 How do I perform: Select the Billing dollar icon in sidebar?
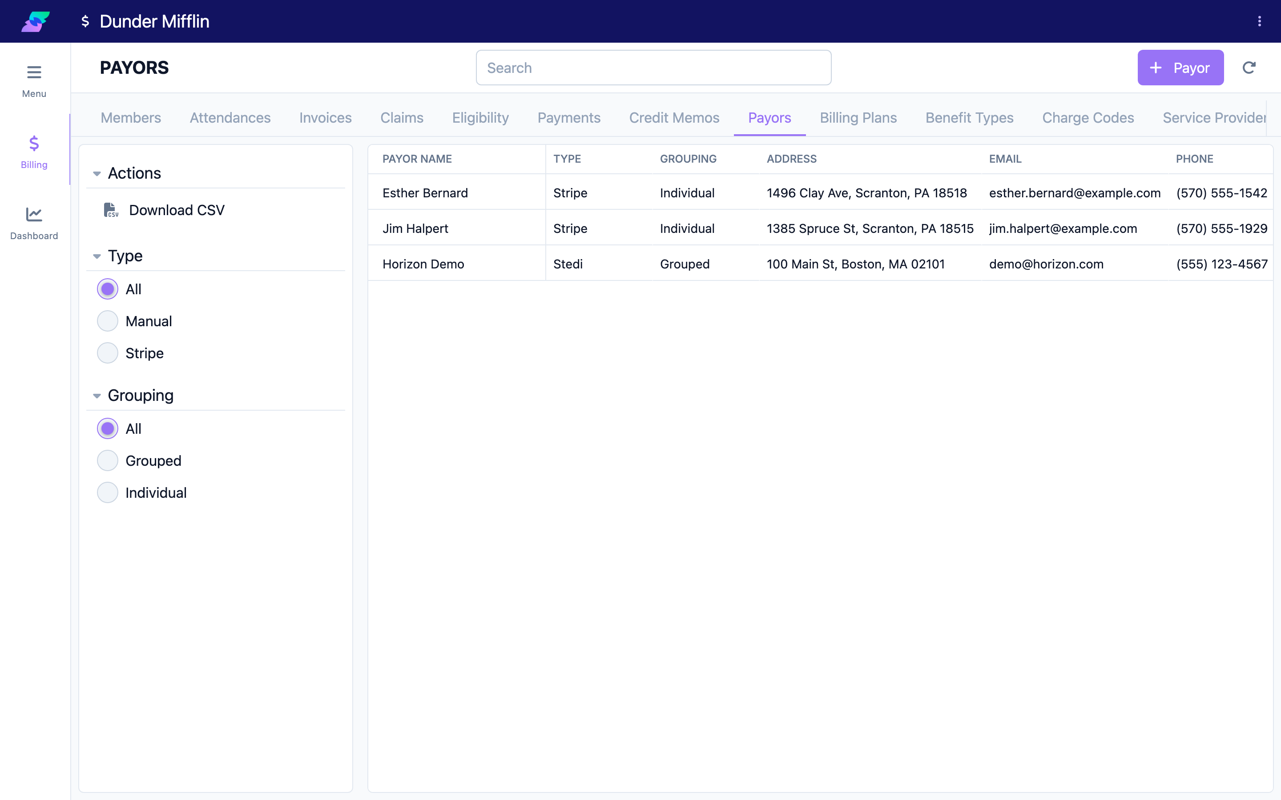pos(34,144)
